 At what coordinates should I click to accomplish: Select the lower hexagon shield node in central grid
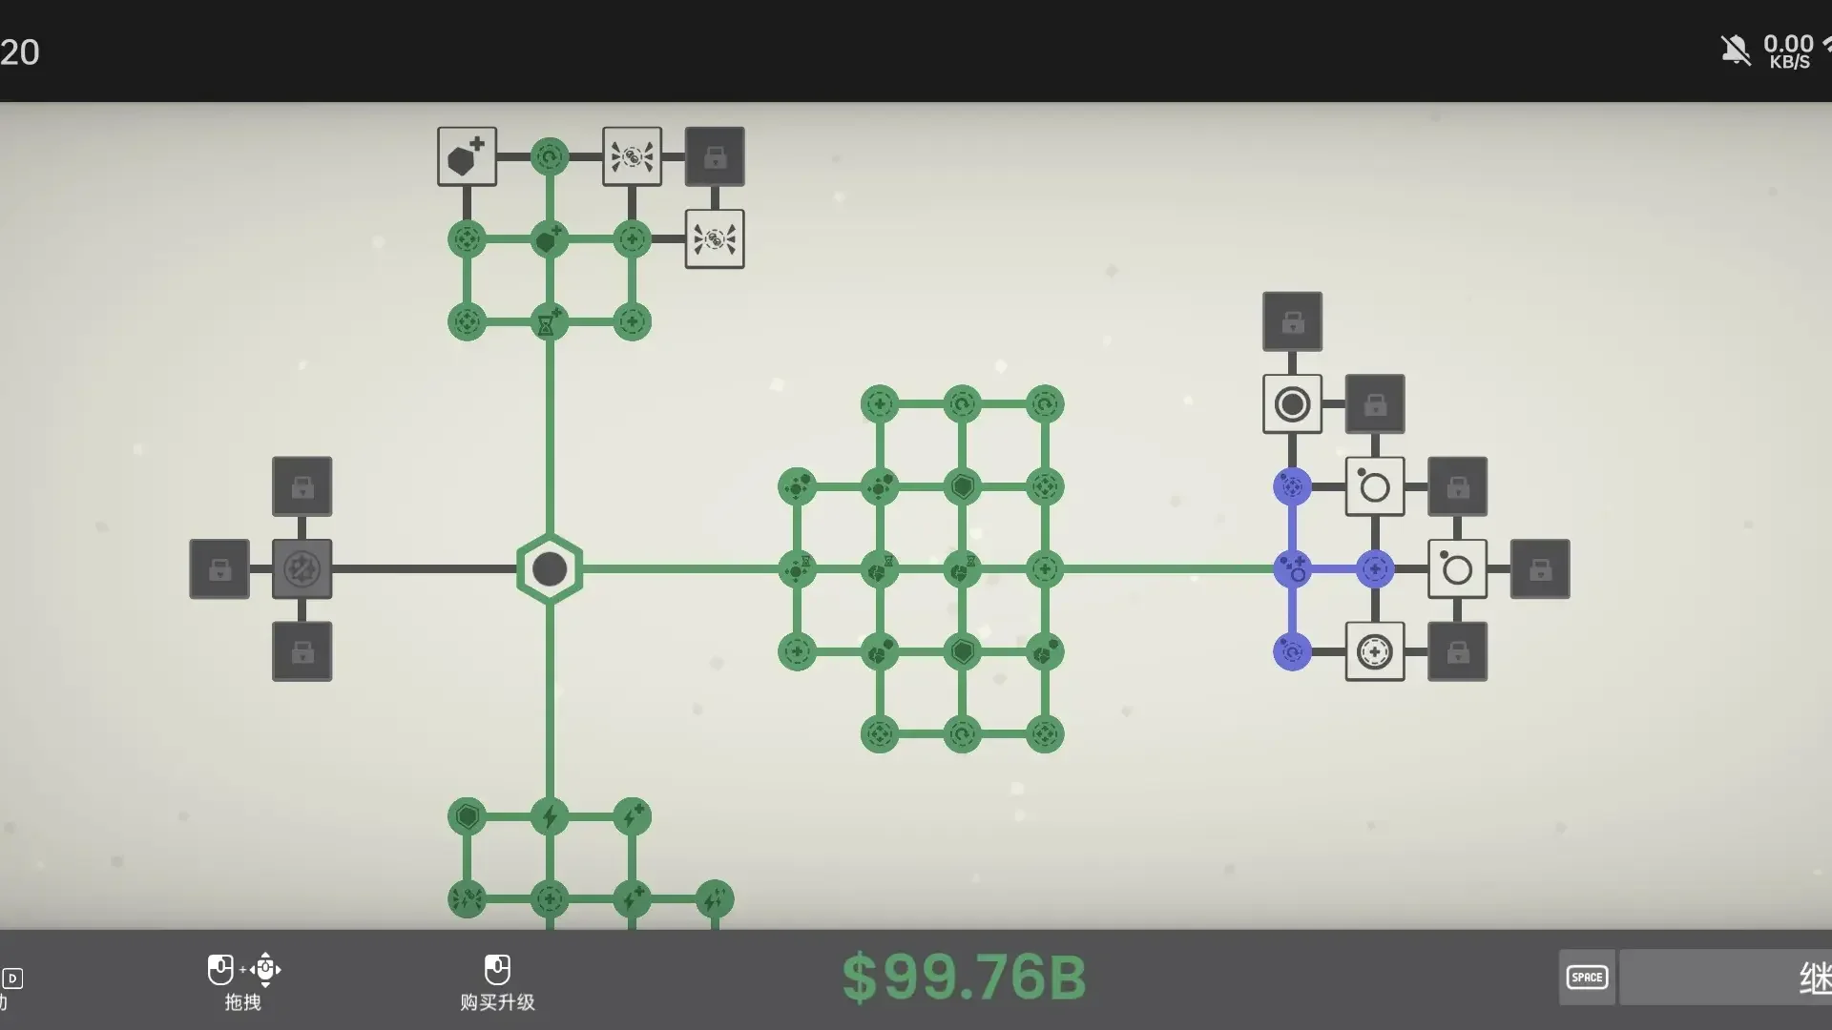tap(962, 652)
